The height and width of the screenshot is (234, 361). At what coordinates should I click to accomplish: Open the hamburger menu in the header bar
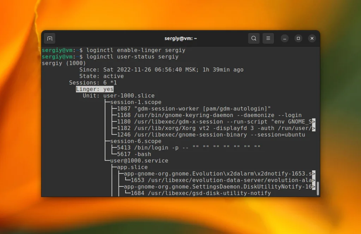(268, 38)
